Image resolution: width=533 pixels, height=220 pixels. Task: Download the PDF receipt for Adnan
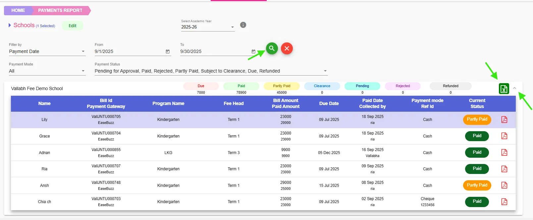[x=504, y=152]
